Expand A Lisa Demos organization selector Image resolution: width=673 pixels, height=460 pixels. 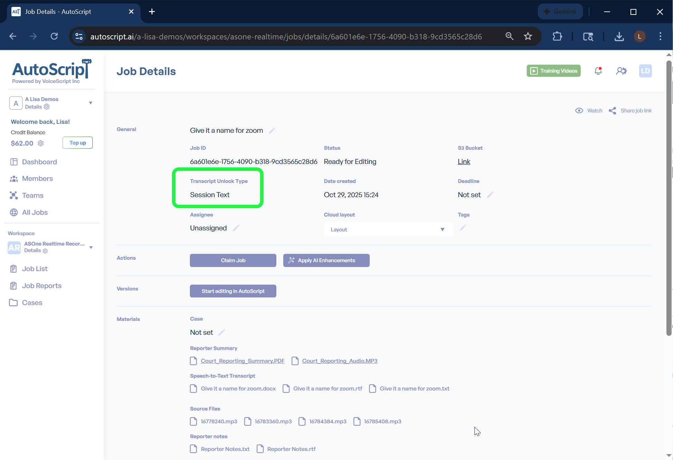[x=91, y=103]
